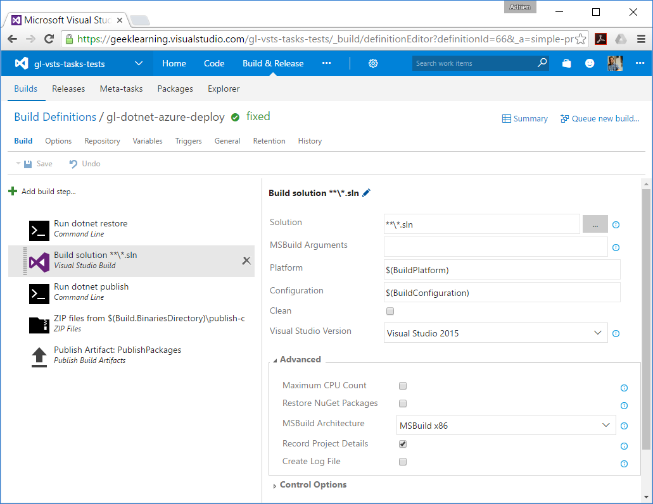
Task: Show info for Restore NuGet Packages
Action: pos(624,406)
